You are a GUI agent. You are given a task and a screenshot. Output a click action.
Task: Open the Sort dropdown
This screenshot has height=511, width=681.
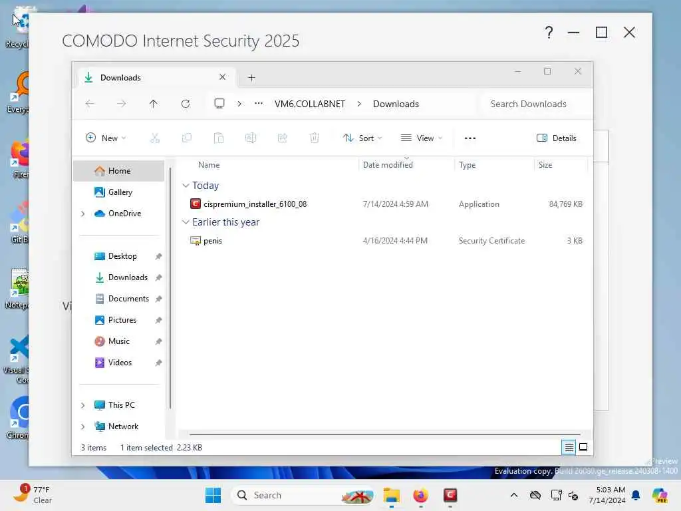362,138
